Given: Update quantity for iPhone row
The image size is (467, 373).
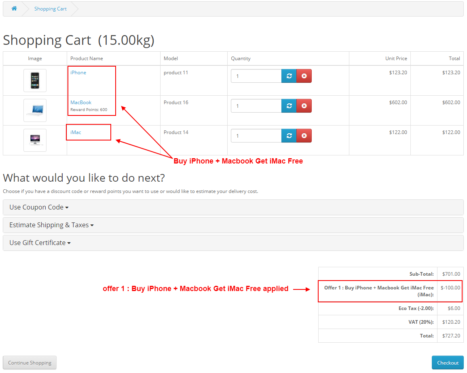Looking at the screenshot, I should [x=289, y=76].
